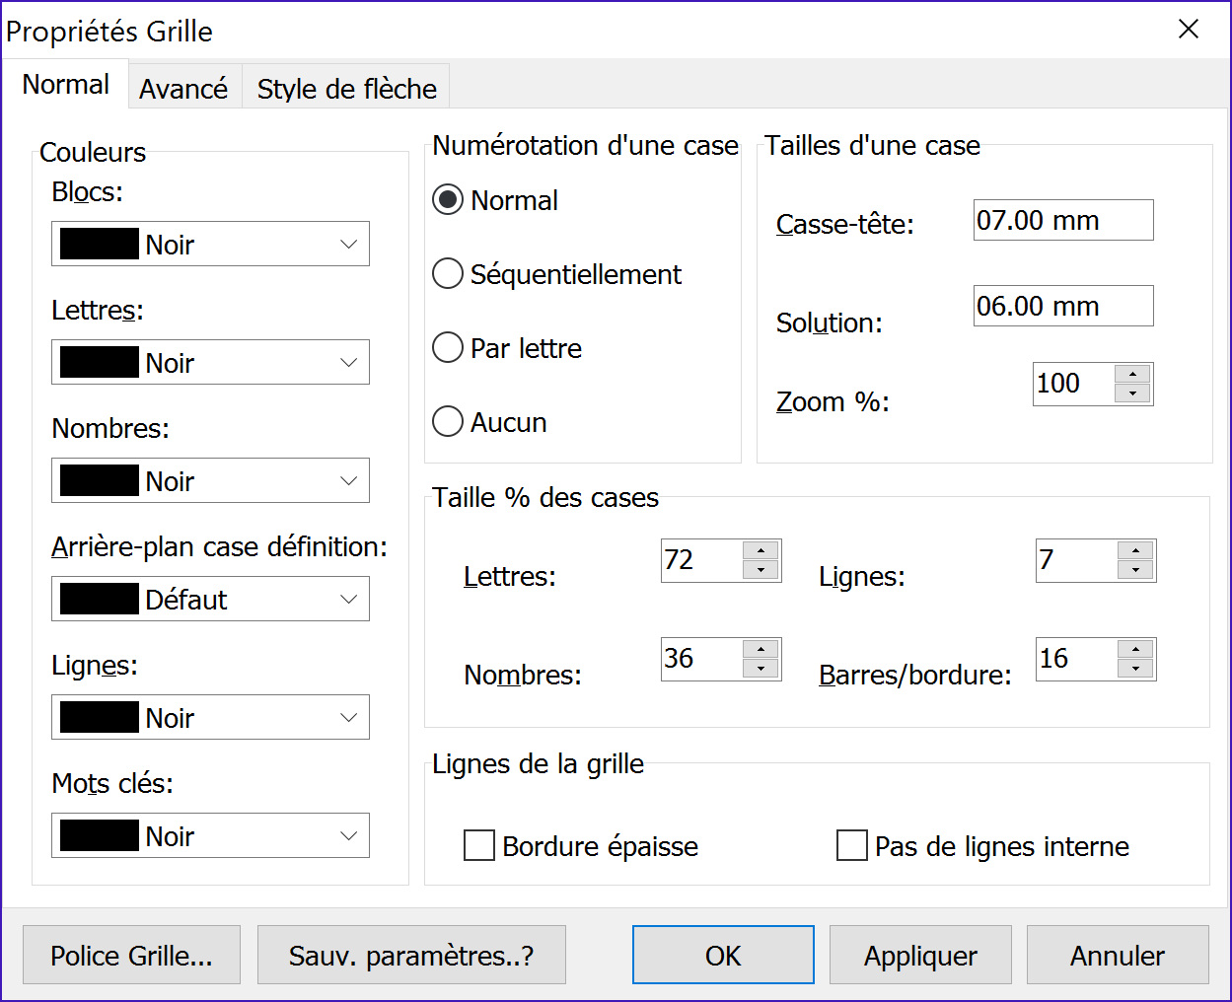Click the swatch beside Défaut
Screen dimensions: 1232x1002
[100, 599]
